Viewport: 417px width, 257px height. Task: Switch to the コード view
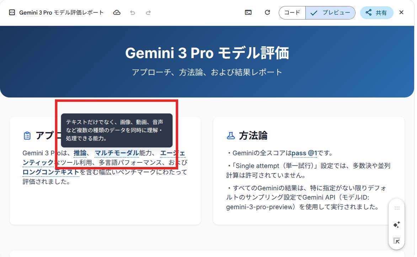pyautogui.click(x=292, y=13)
